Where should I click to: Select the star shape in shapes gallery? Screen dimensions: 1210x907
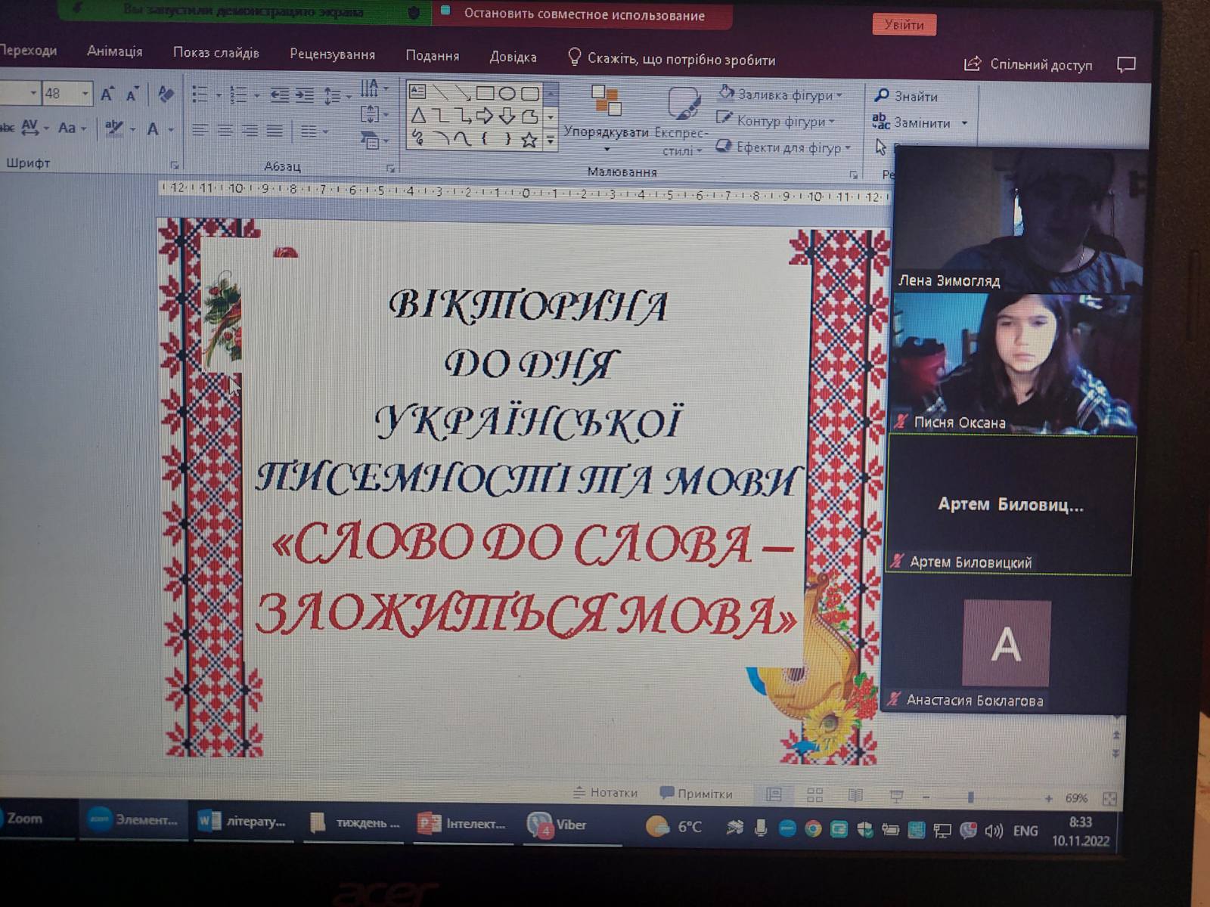[x=529, y=140]
